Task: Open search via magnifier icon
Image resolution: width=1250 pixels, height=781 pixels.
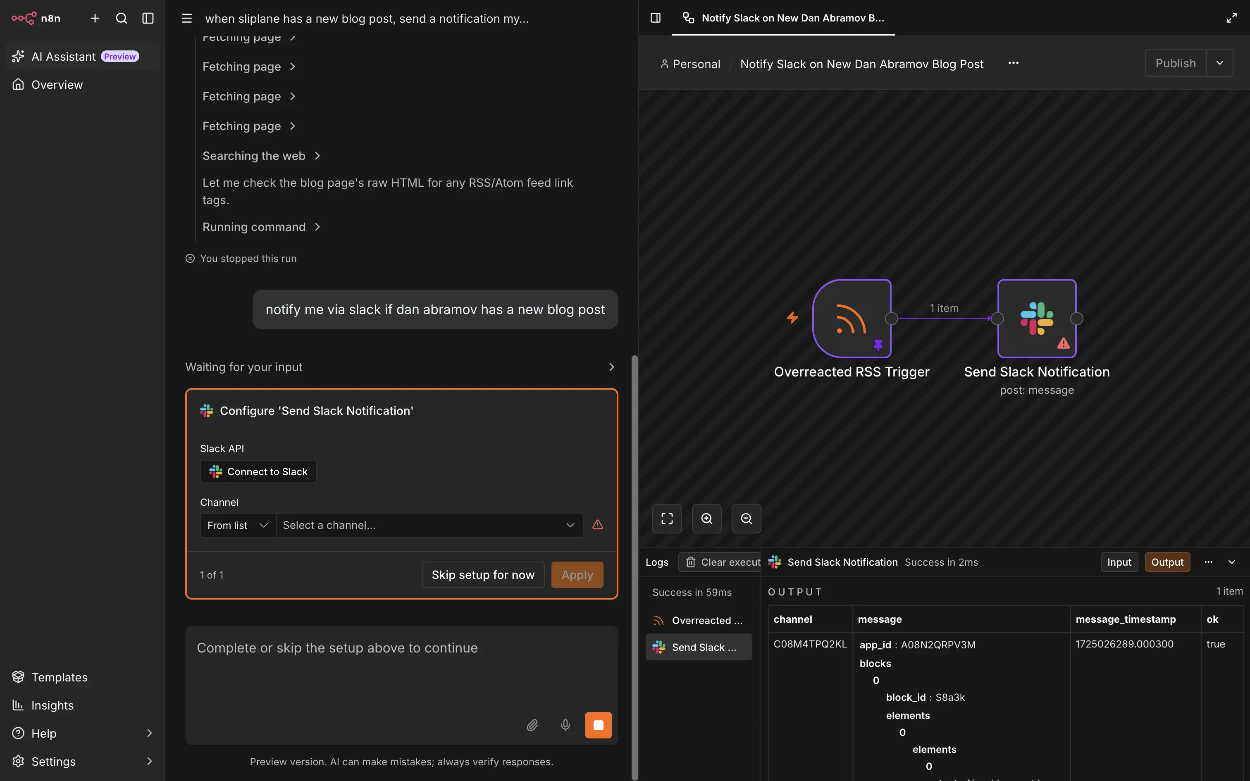Action: (x=122, y=18)
